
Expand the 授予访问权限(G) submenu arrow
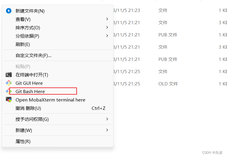107,119
